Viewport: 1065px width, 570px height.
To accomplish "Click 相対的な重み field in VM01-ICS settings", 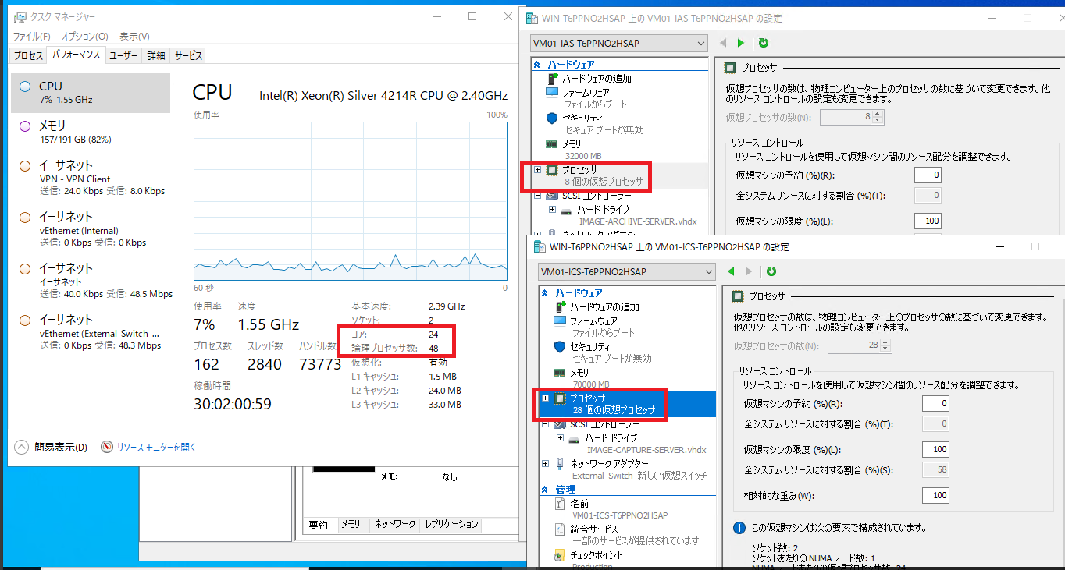I will coord(935,495).
